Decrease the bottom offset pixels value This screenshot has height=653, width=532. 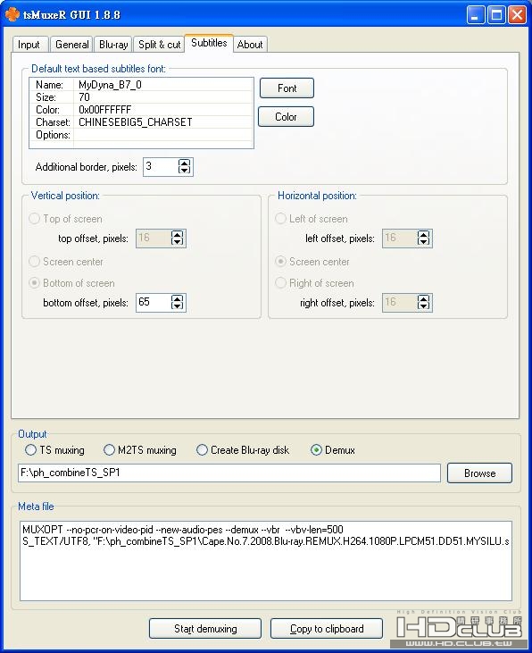click(178, 306)
